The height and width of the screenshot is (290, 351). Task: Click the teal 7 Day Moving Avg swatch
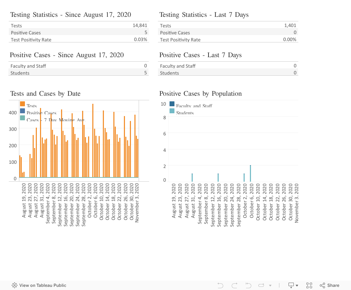click(x=22, y=118)
